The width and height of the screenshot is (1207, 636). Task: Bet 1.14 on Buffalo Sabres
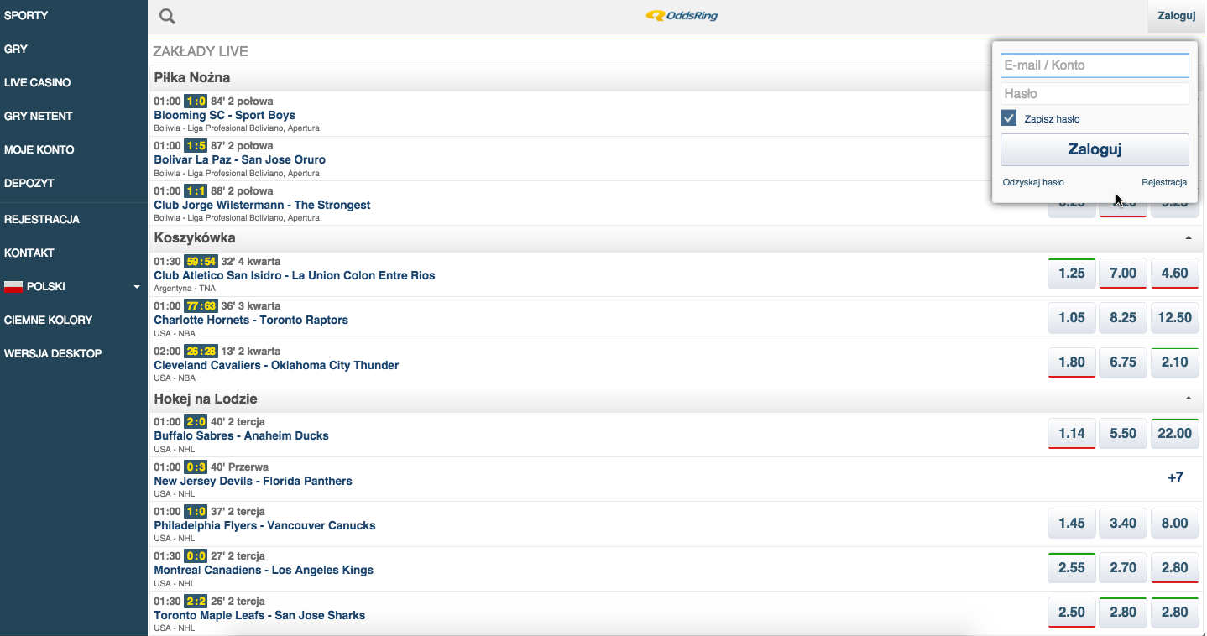tap(1072, 433)
